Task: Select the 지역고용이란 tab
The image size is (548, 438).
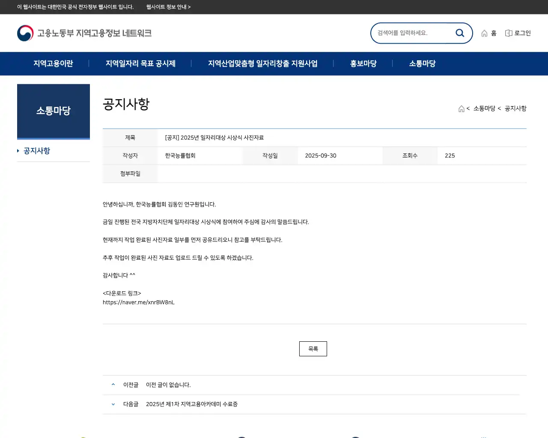Action: pos(53,63)
